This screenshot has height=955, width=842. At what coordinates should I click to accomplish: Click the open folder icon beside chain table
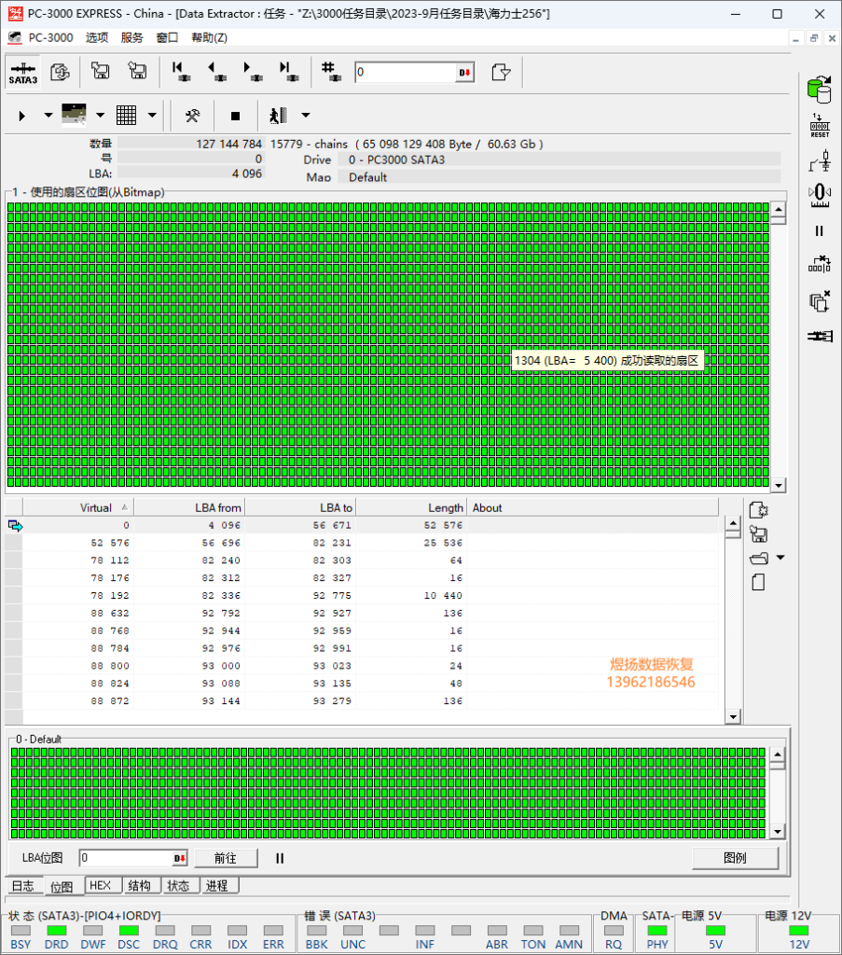759,559
